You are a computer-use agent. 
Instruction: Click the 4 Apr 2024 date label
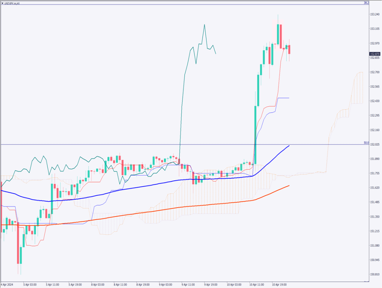point(8,285)
